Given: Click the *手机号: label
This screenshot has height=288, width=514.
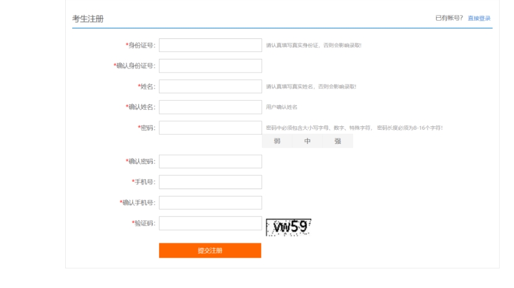Looking at the screenshot, I should (x=144, y=182).
